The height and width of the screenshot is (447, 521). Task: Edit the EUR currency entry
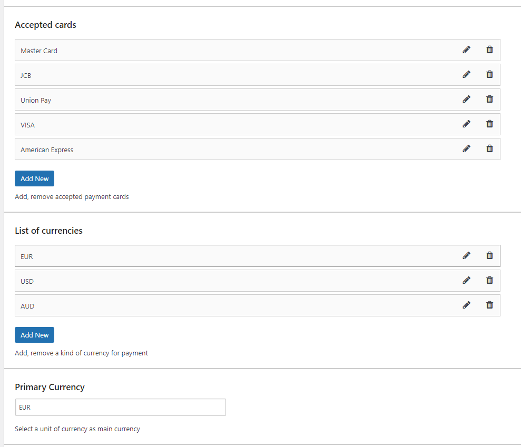pos(467,255)
